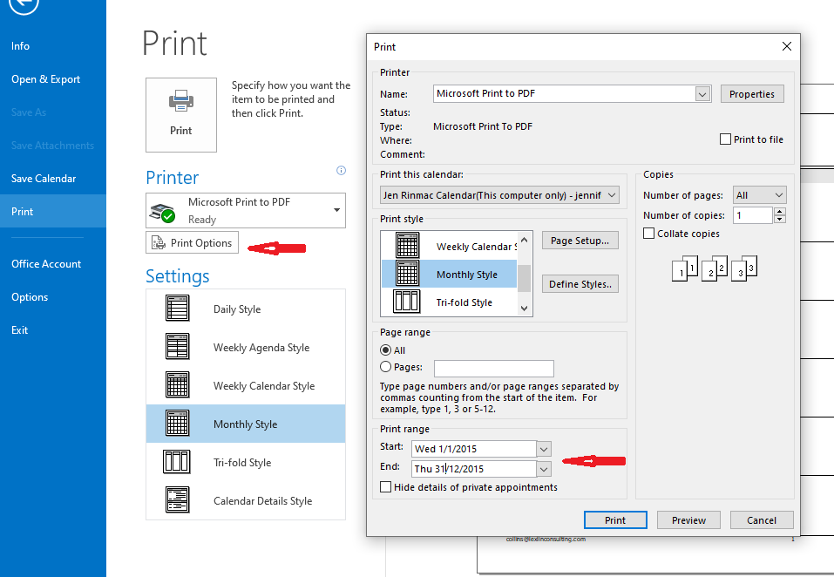834x577 pixels.
Task: Click Define Styles.. button
Action: 580,284
